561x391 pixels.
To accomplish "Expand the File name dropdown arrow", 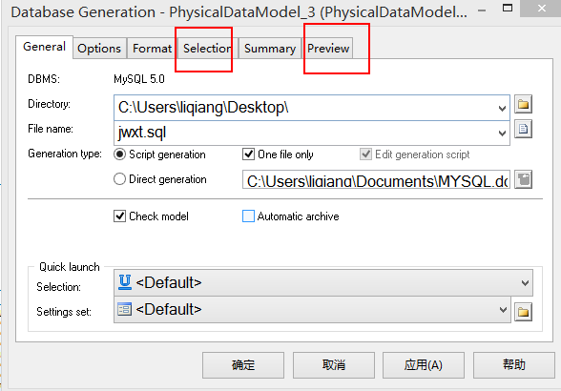I will 502,134.
